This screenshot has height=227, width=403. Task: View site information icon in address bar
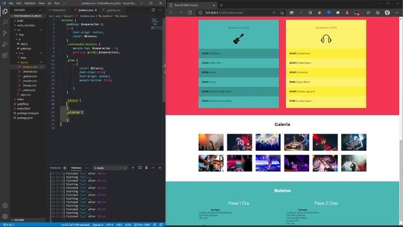(200, 13)
